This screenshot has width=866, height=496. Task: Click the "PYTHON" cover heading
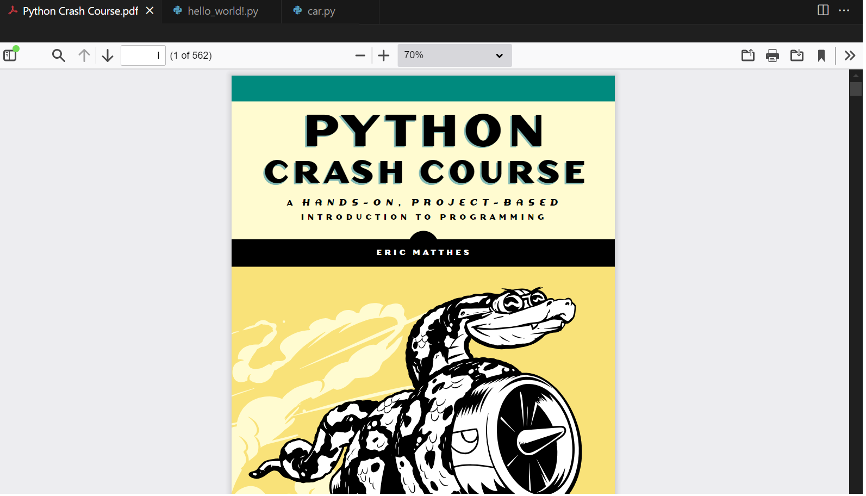[424, 131]
